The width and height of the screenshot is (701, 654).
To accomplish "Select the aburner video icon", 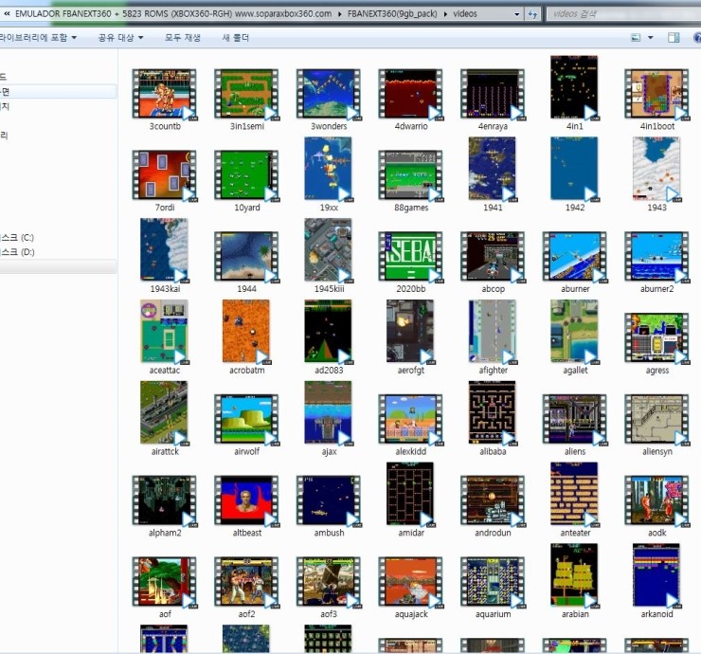I will point(574,257).
